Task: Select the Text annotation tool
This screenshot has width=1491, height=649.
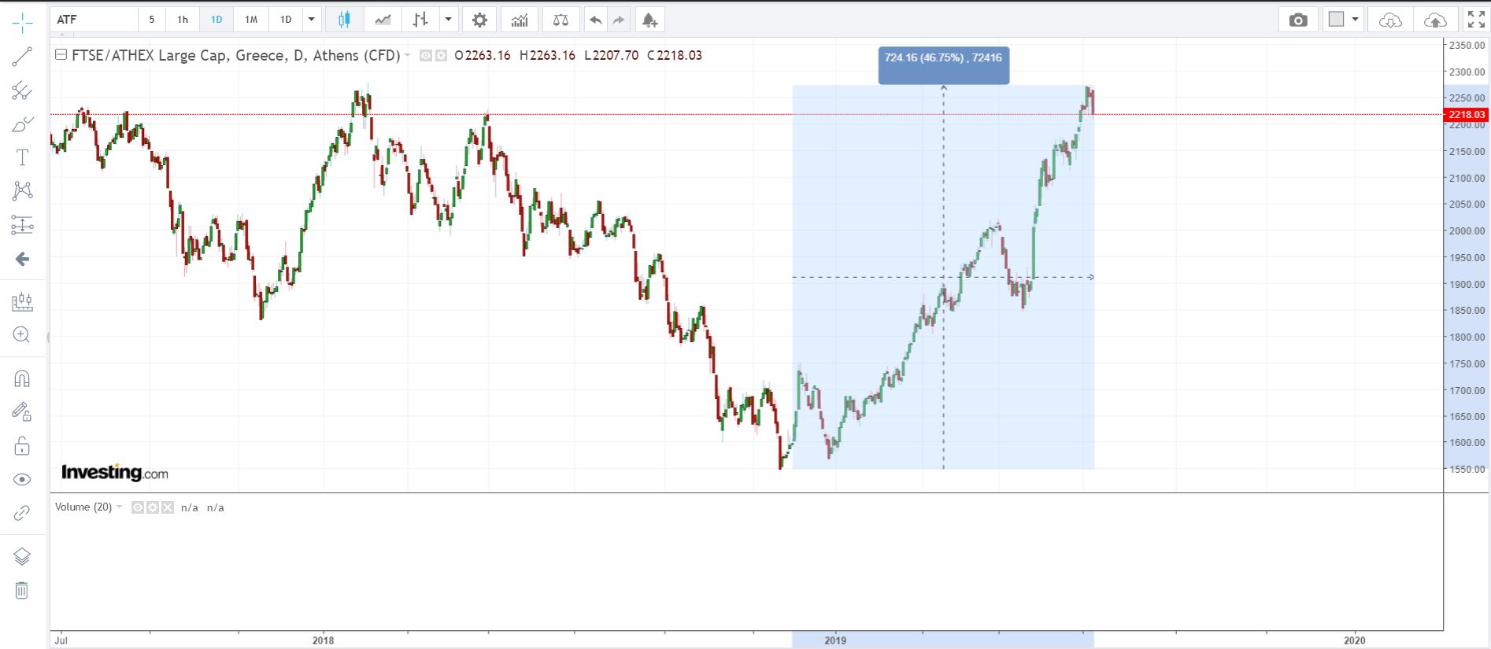Action: point(22,157)
